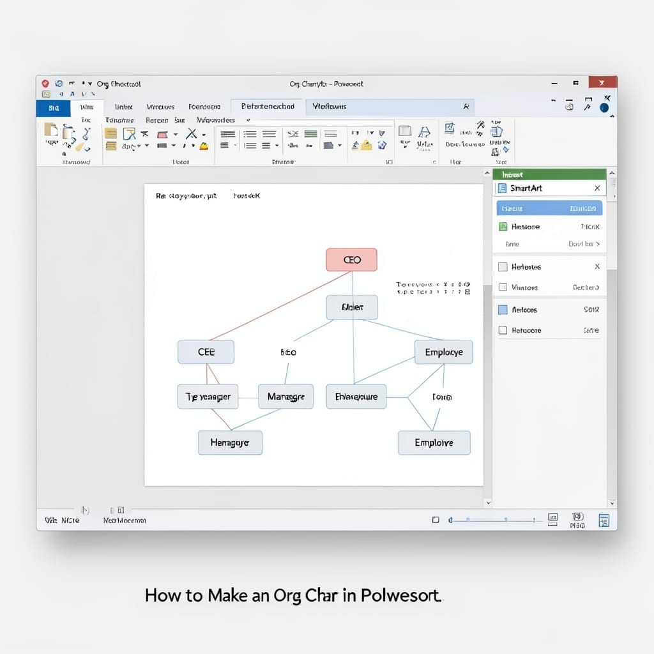Viewport: 654px width, 654px height.
Task: Open quick access toolbar dropdown arrow in title bar
Action: click(89, 84)
